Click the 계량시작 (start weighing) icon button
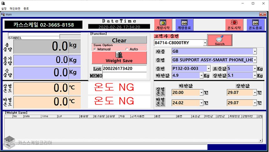 [x=163, y=25]
